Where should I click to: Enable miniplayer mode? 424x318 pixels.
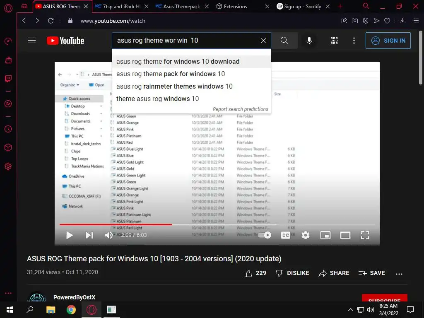(325, 235)
